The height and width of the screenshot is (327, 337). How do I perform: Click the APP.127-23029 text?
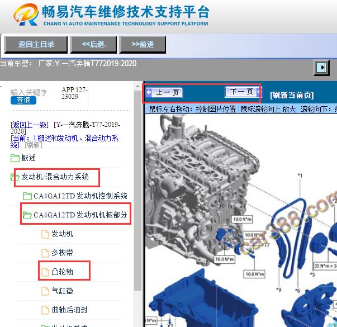(74, 93)
